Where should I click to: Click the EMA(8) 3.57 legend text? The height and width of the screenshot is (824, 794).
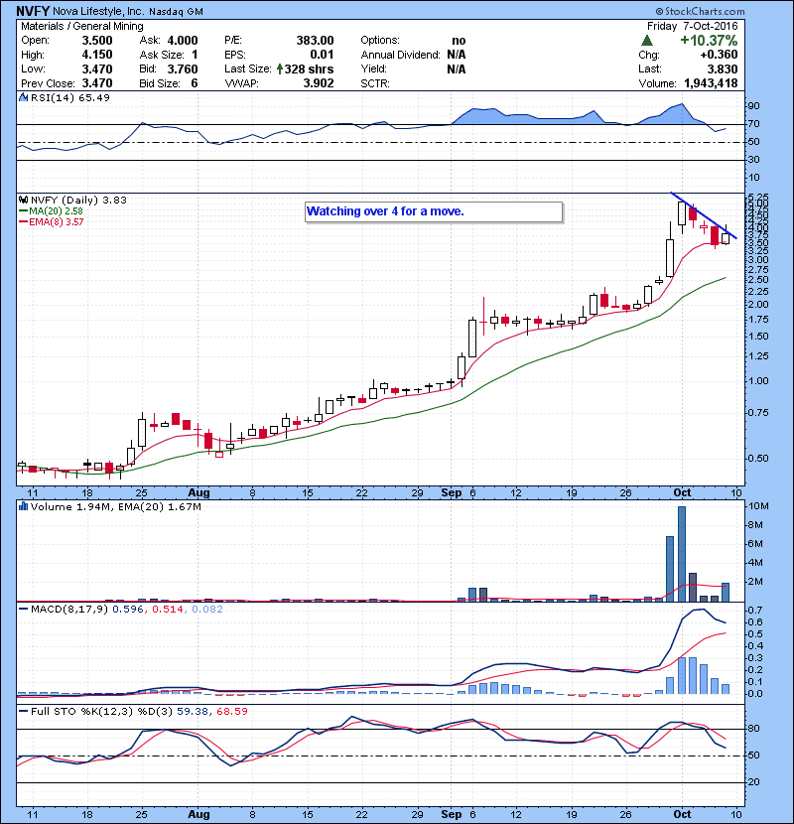tap(57, 221)
